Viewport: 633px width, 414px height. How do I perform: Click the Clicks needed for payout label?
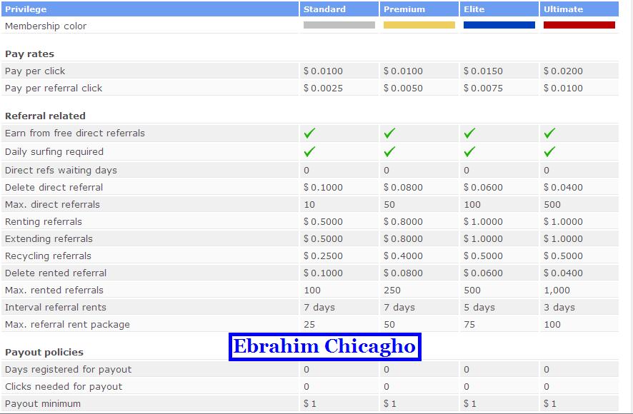[64, 387]
